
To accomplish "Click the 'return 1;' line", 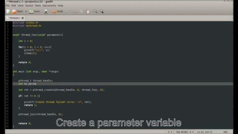I will [x=30, y=105].
